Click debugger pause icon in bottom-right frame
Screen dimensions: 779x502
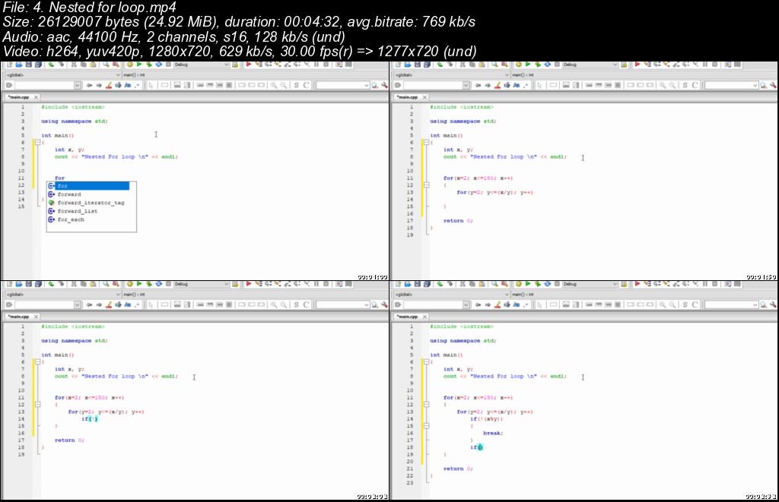(705, 284)
